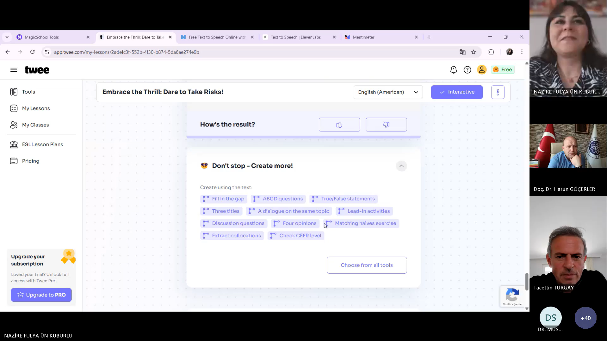Open the English (American) language dropdown
This screenshot has height=341, width=607.
[x=388, y=92]
